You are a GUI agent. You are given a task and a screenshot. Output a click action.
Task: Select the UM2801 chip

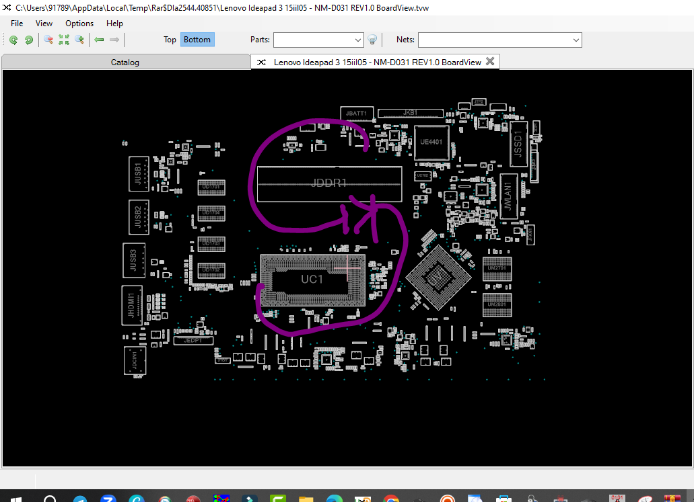click(497, 305)
